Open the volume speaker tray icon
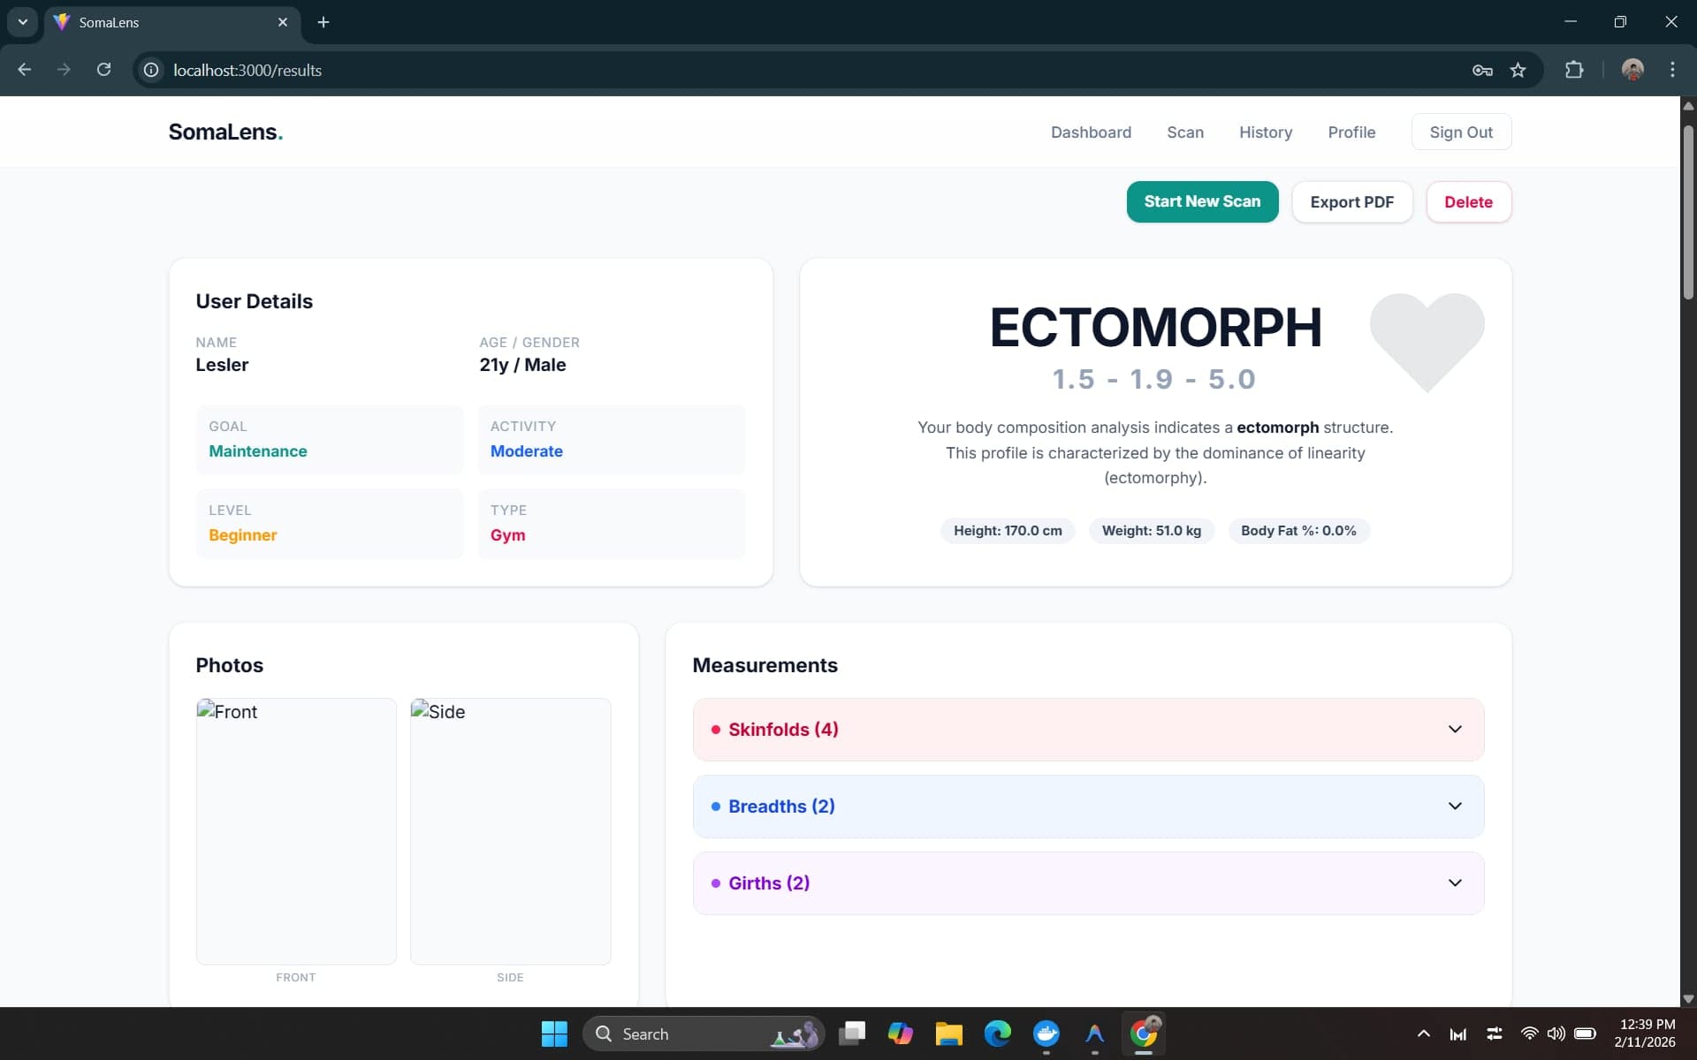1697x1060 pixels. 1556,1033
